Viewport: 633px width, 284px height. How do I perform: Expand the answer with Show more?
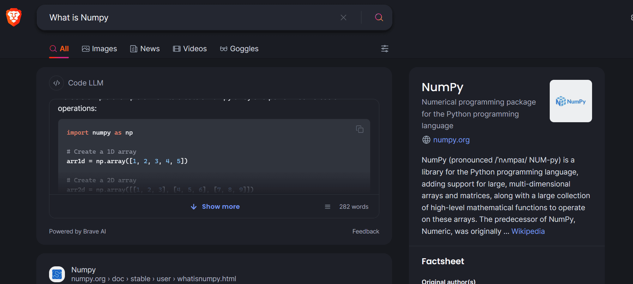click(215, 207)
